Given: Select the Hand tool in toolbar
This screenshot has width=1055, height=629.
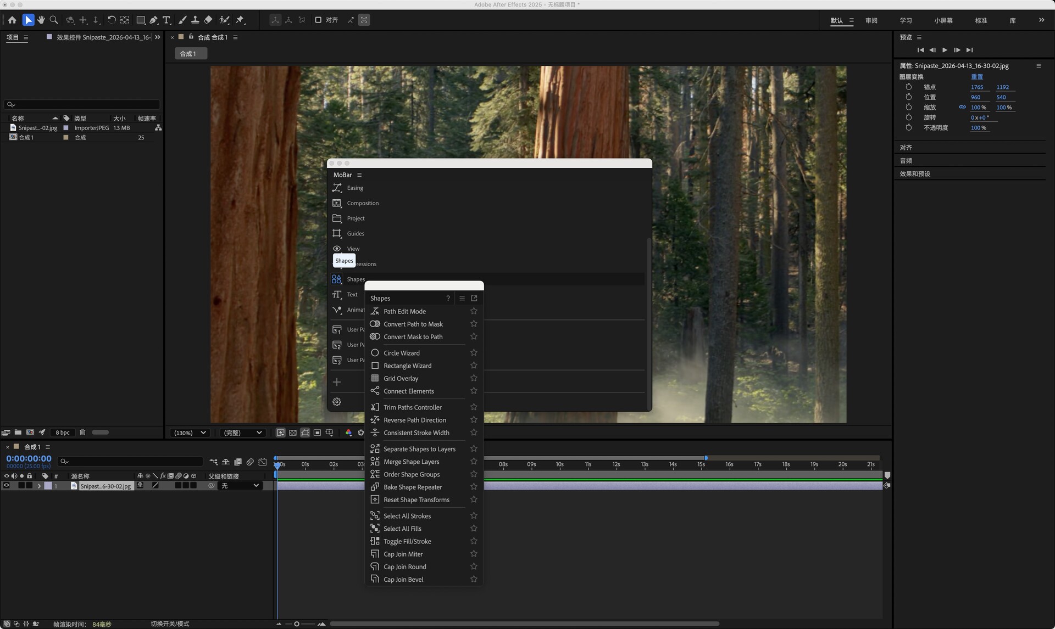Looking at the screenshot, I should [x=41, y=20].
